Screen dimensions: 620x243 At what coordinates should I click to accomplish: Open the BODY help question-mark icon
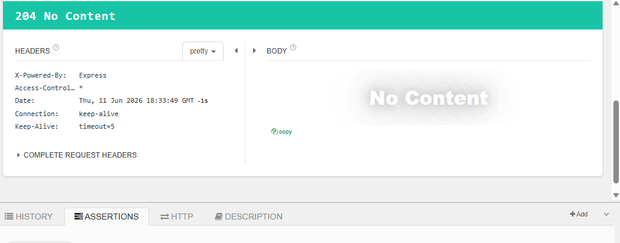pos(293,48)
